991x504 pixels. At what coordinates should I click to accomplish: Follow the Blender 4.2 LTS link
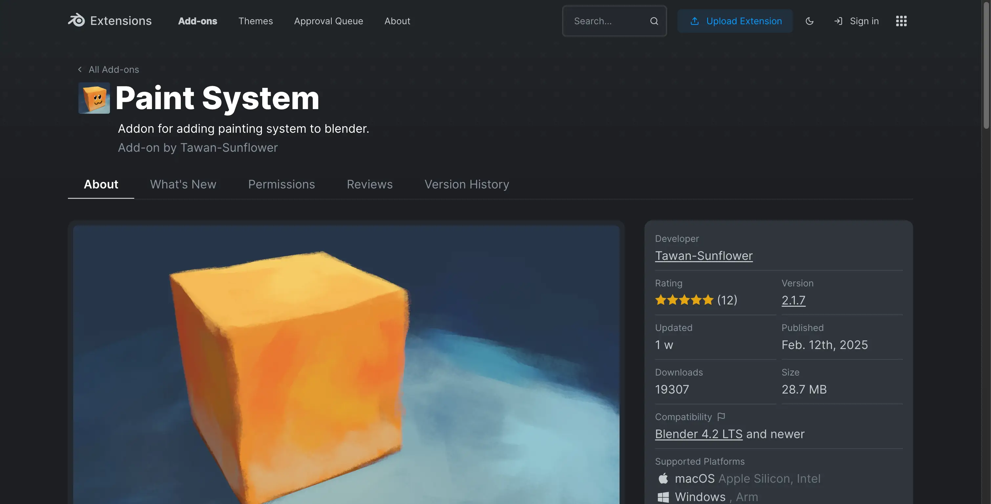point(699,434)
